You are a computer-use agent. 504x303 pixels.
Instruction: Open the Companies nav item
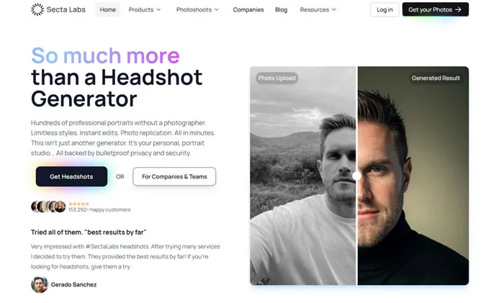248,10
